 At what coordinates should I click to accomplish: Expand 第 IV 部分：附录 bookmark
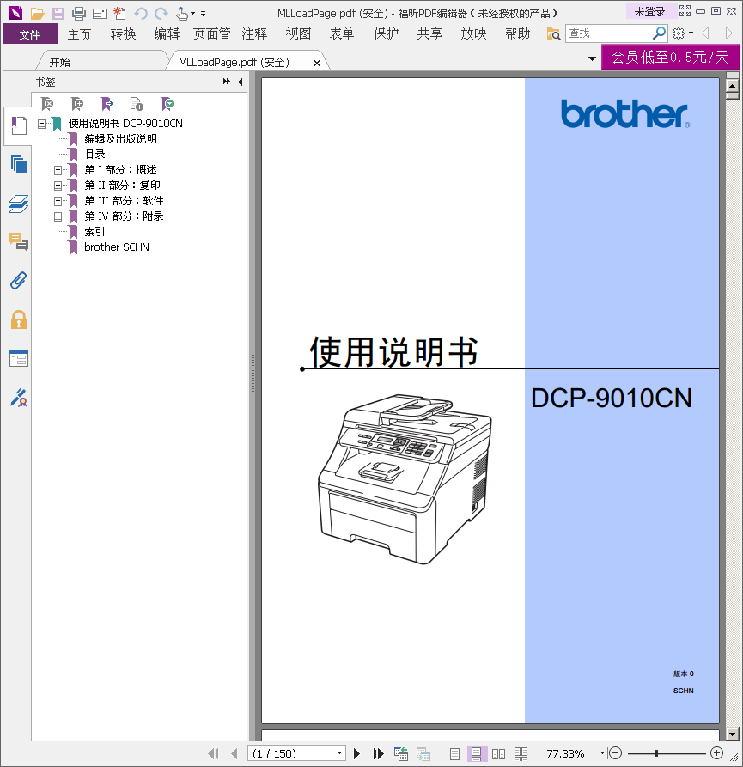point(58,216)
